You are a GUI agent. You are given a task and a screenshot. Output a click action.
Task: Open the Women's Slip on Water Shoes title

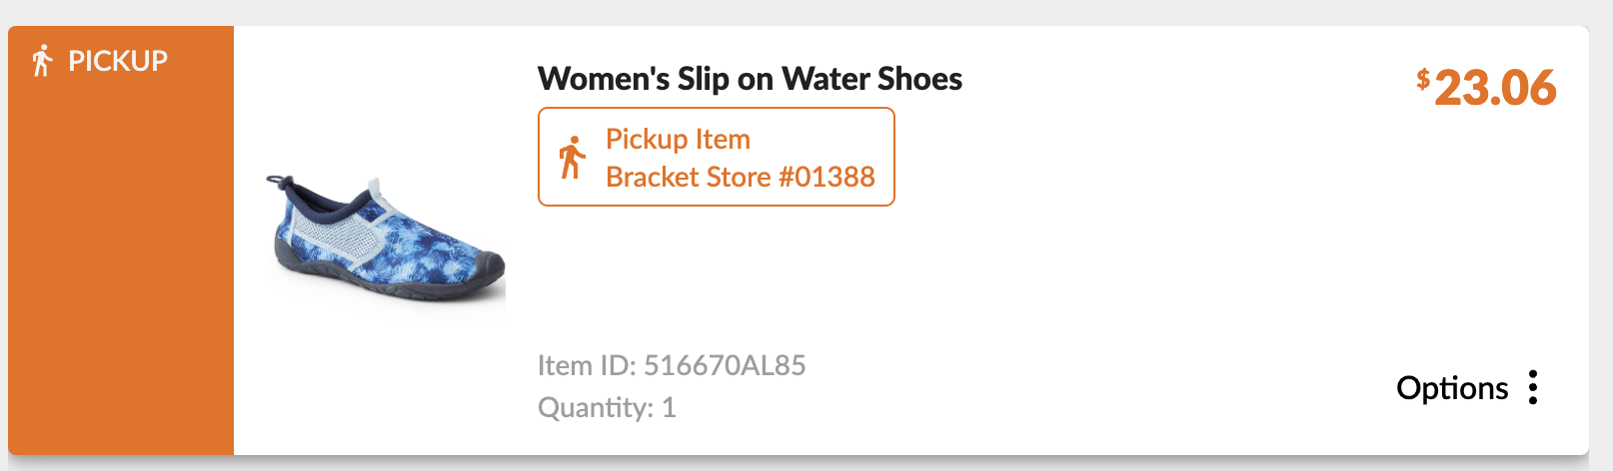click(750, 79)
